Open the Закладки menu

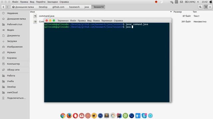(x=53, y=2)
